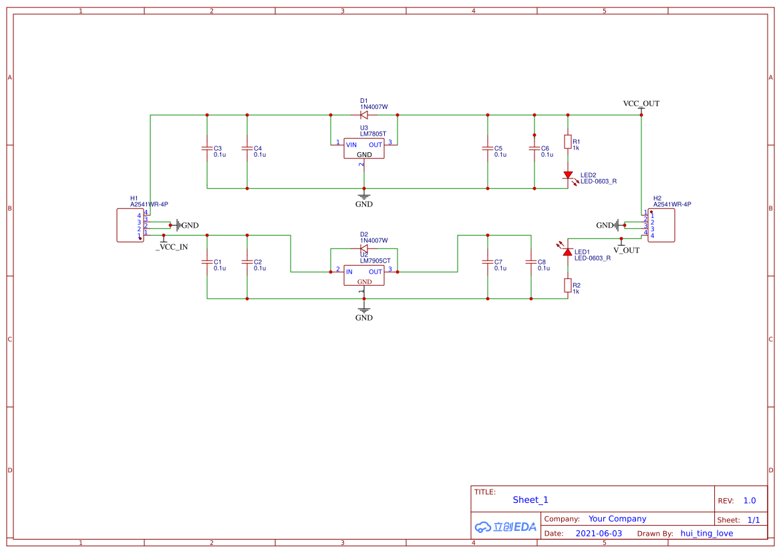Select the LED2 red LED symbol
This screenshot has width=781, height=553.
(568, 175)
